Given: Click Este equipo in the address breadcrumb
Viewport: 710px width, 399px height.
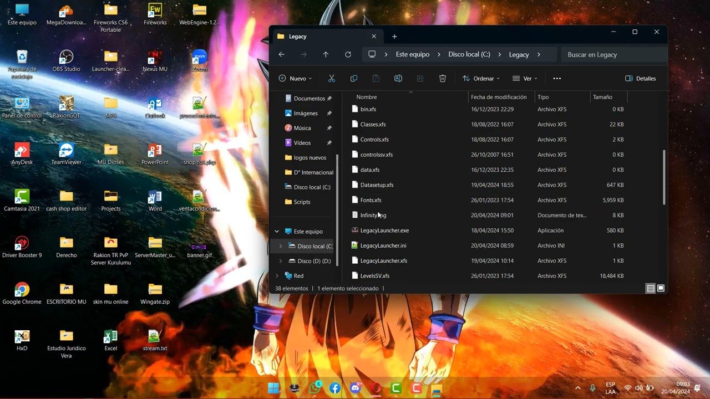Looking at the screenshot, I should pos(413,54).
